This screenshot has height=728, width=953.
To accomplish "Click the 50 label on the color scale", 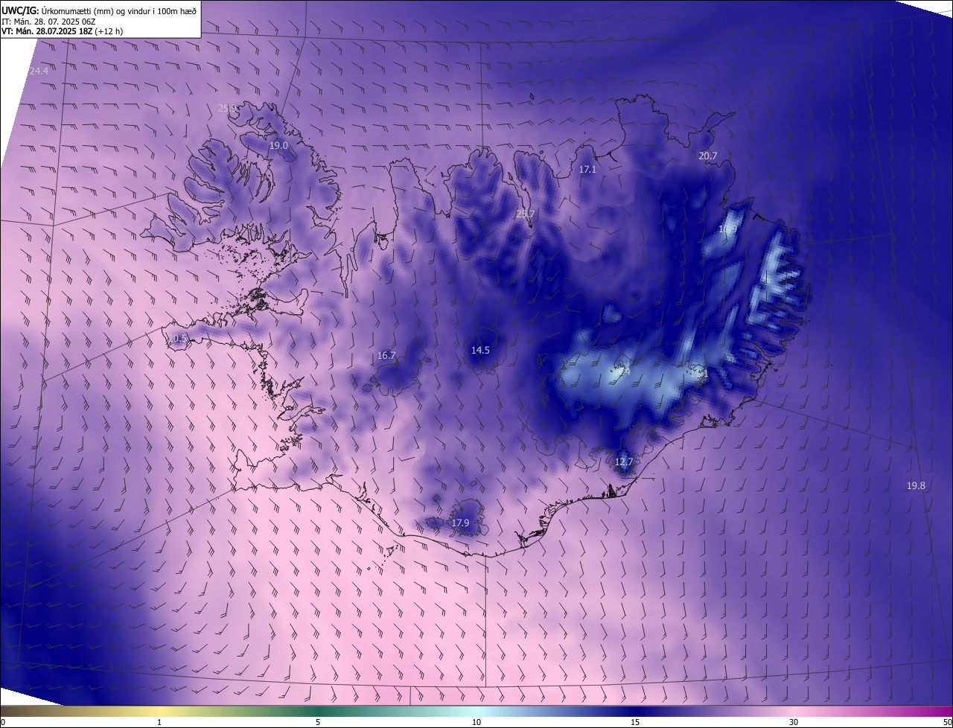I will [947, 723].
